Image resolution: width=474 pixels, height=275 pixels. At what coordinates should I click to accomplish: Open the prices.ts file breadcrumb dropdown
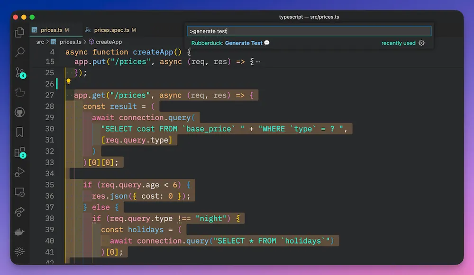coord(70,42)
